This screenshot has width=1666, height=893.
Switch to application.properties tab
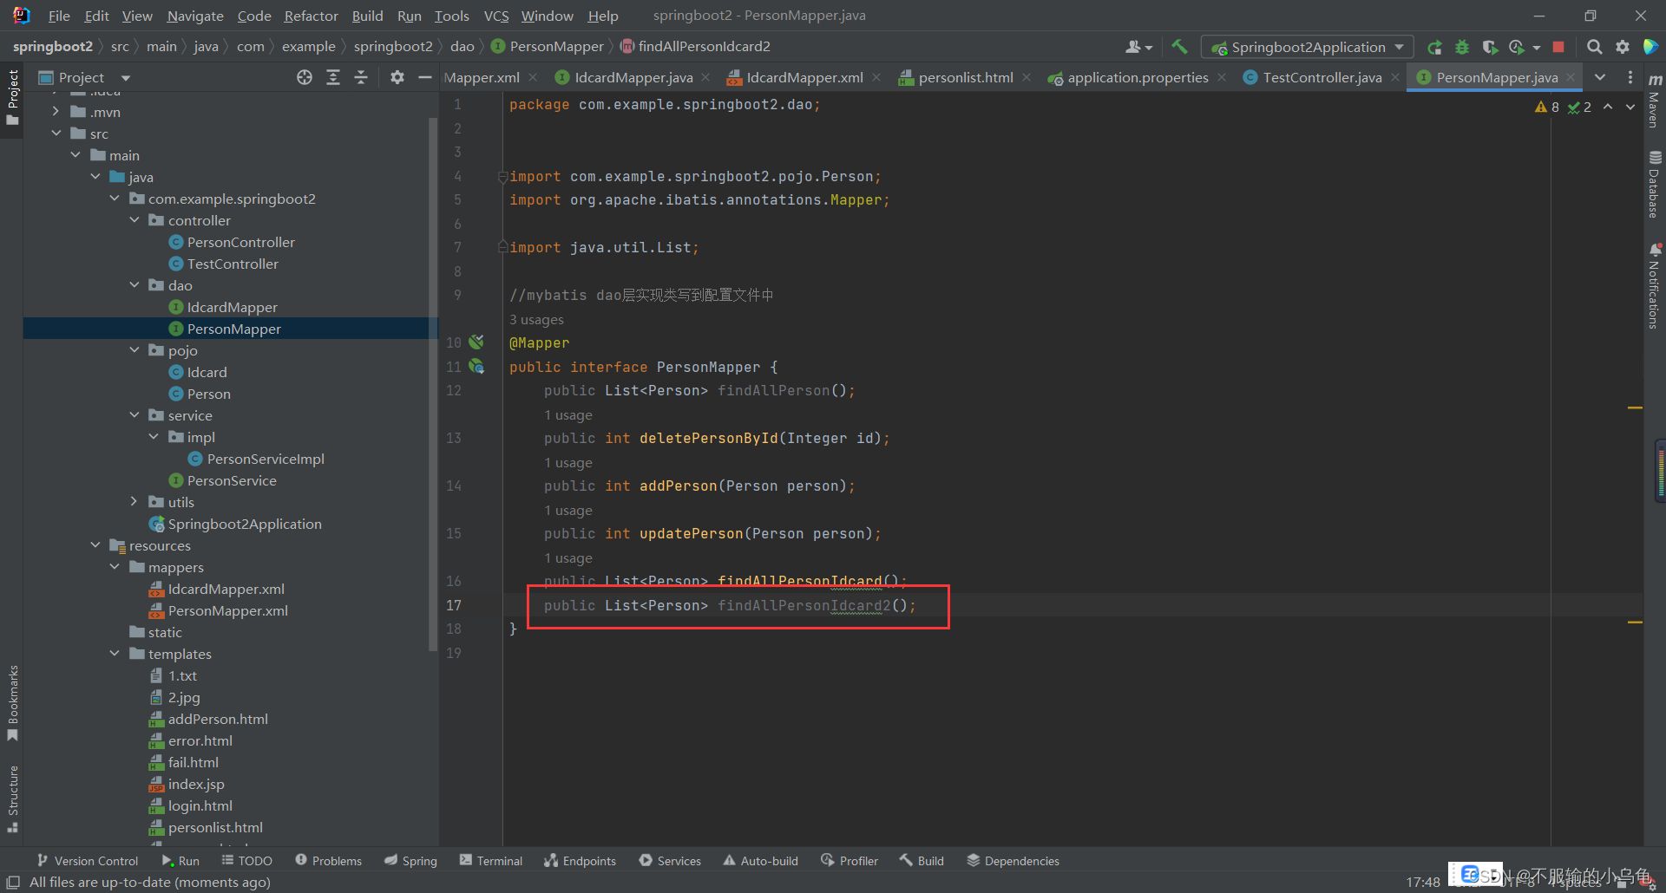coord(1138,77)
